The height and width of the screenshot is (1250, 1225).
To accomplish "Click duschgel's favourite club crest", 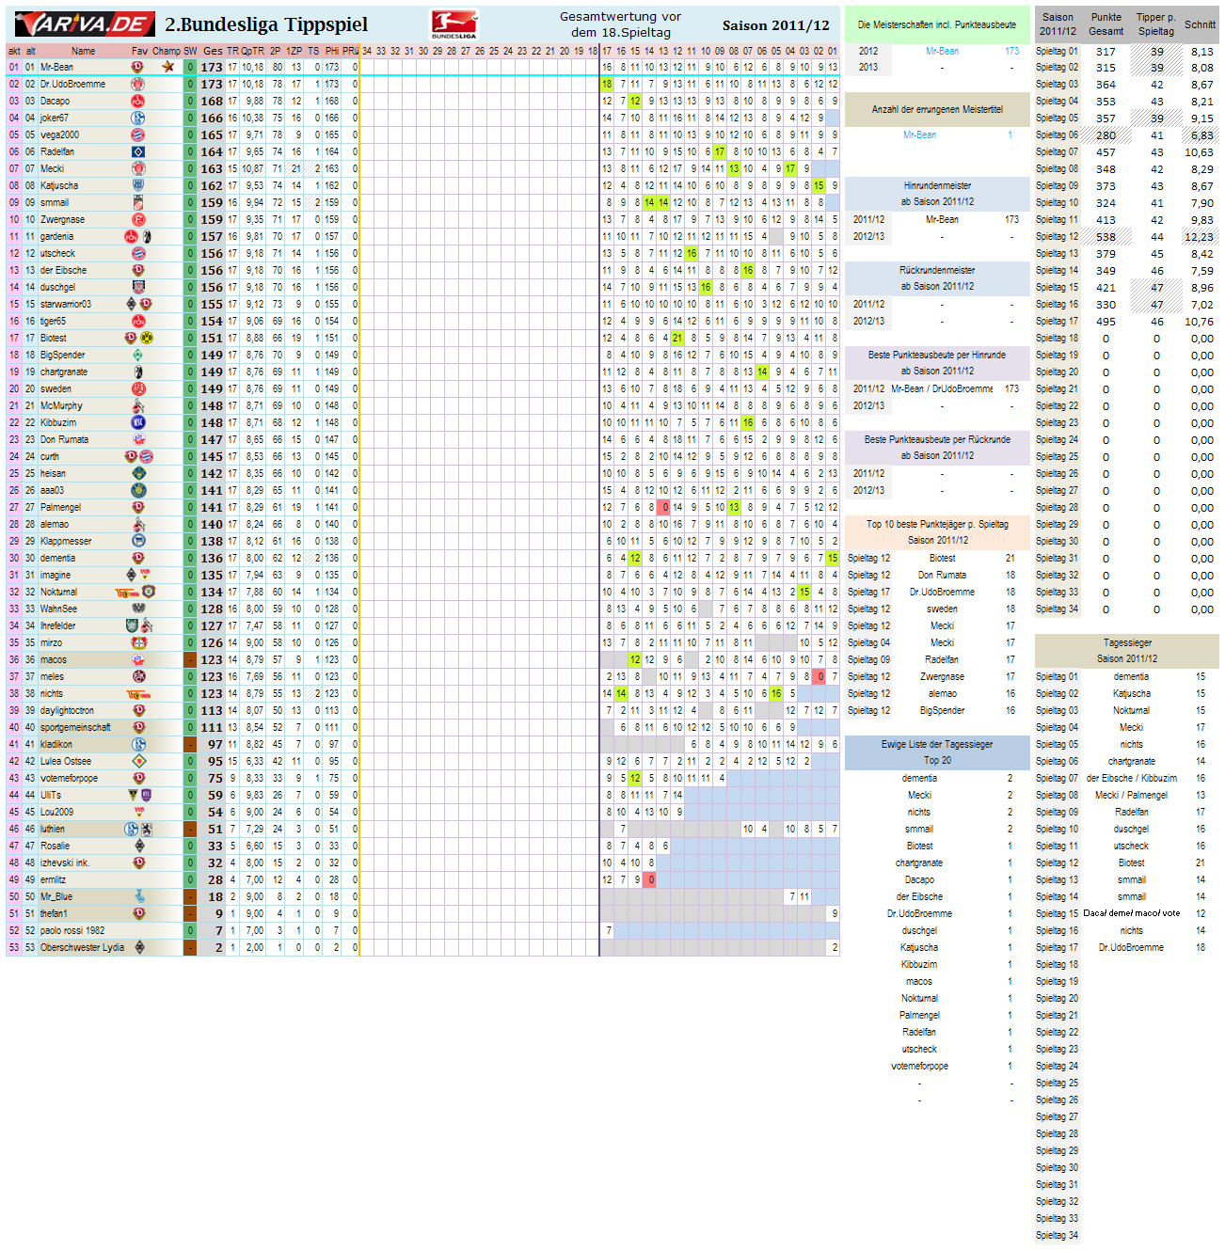I will pos(138,287).
